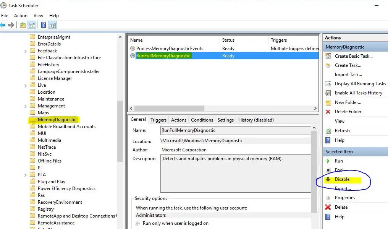Click the Forward arrow toolbar icon
Screen dimensions: 388x229
coord(11,25)
